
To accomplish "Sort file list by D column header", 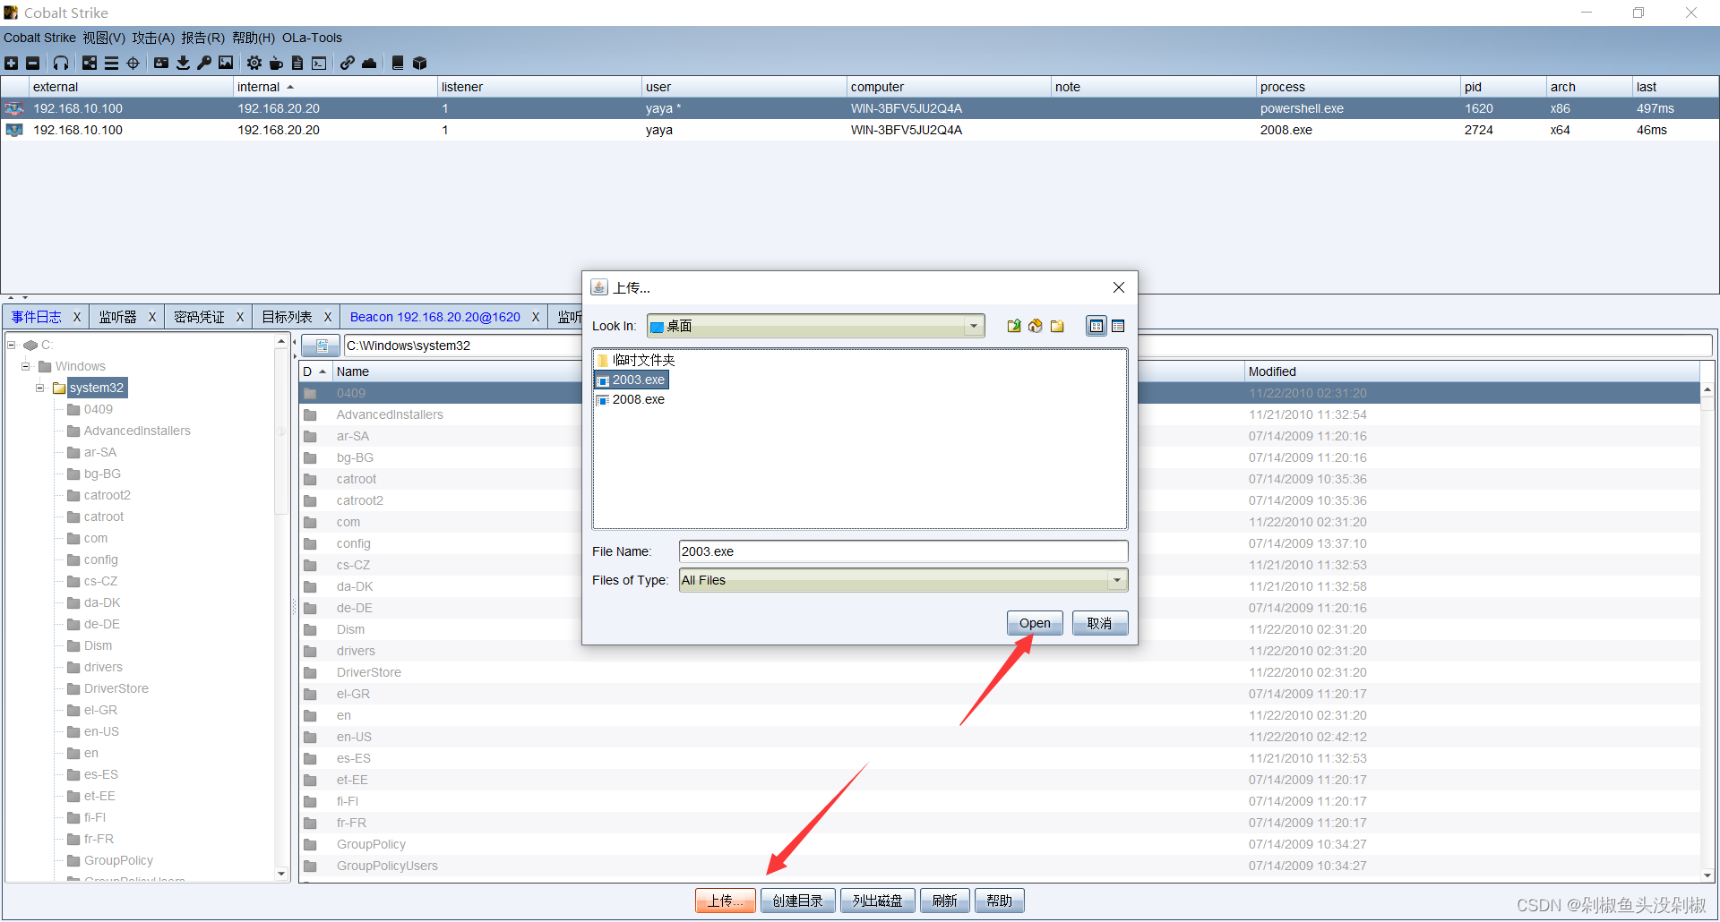I will click(x=315, y=371).
